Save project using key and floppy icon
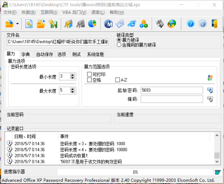 pyautogui.click(x=53, y=24)
